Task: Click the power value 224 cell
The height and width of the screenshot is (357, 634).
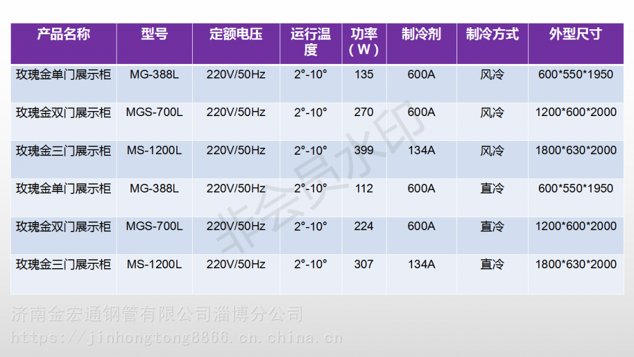Action: tap(364, 226)
